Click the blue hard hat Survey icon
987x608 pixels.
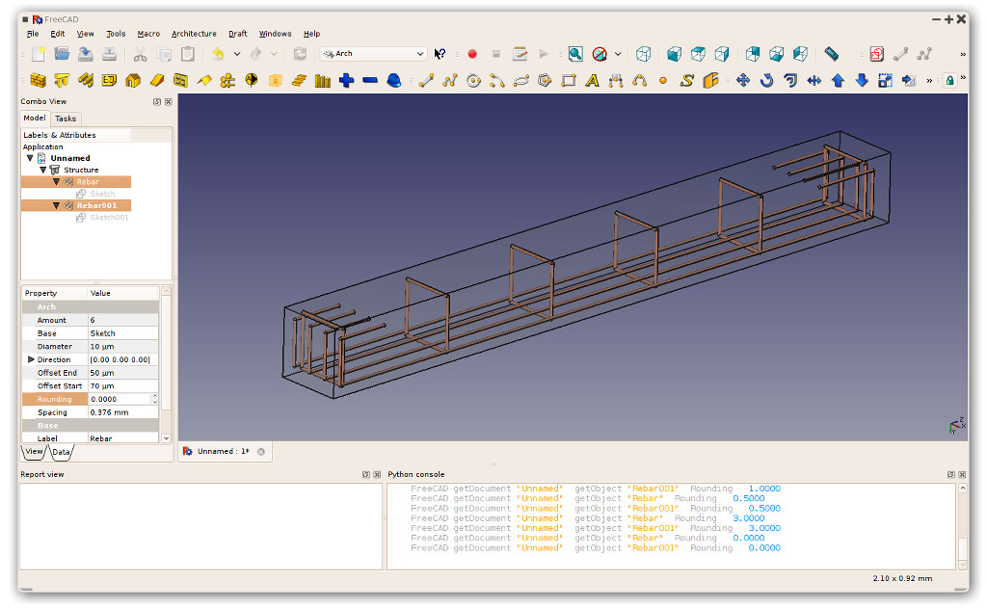pos(394,81)
